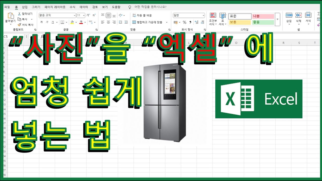Click the Cut (잘라내기) scissors icon

click(x=19, y=14)
